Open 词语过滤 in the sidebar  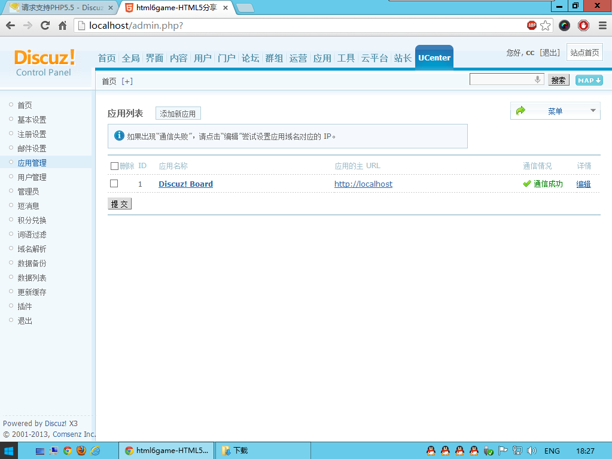(x=32, y=235)
